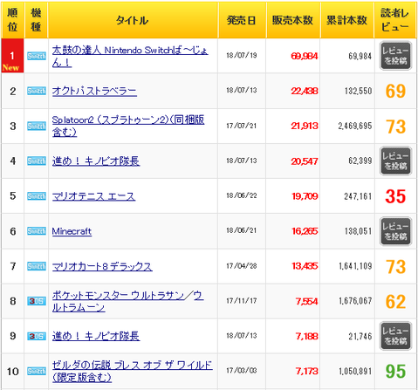
Task: Open the 太鼓の達人 Nintendo Switchば～じょん! title link
Action: [130, 56]
